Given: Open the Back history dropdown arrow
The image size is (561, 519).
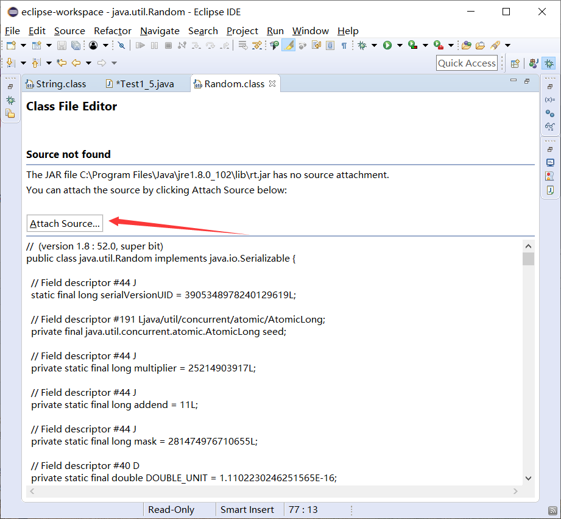Looking at the screenshot, I should tap(89, 63).
